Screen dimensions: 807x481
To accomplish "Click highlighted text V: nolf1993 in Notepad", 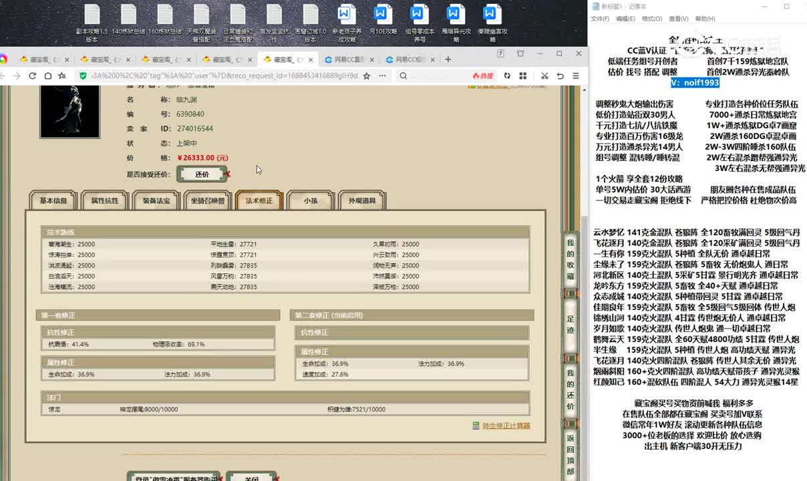I will click(x=695, y=83).
